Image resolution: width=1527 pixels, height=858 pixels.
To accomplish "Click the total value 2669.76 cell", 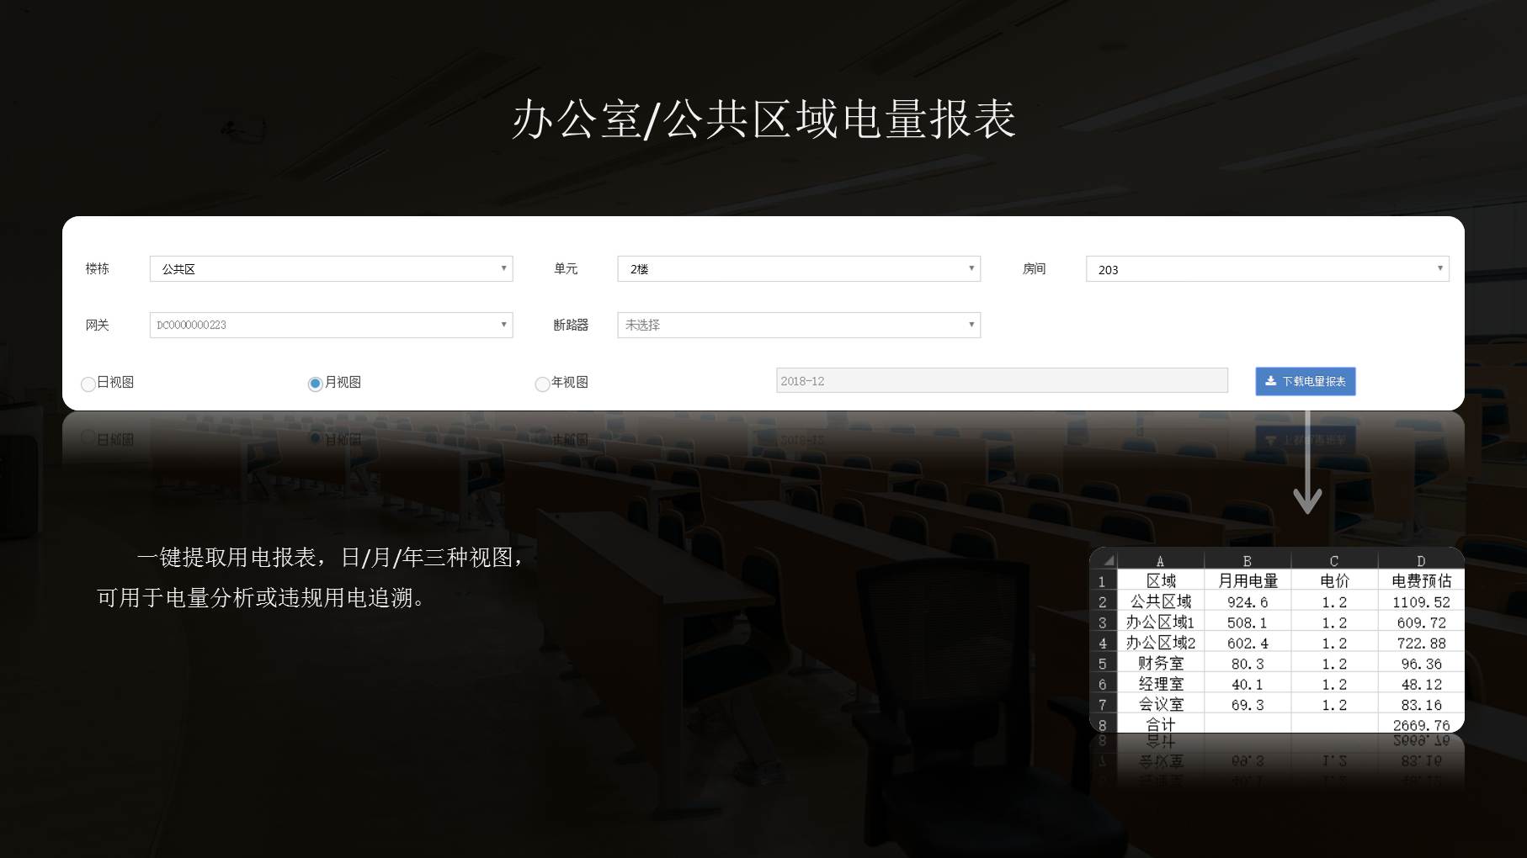I will point(1420,725).
